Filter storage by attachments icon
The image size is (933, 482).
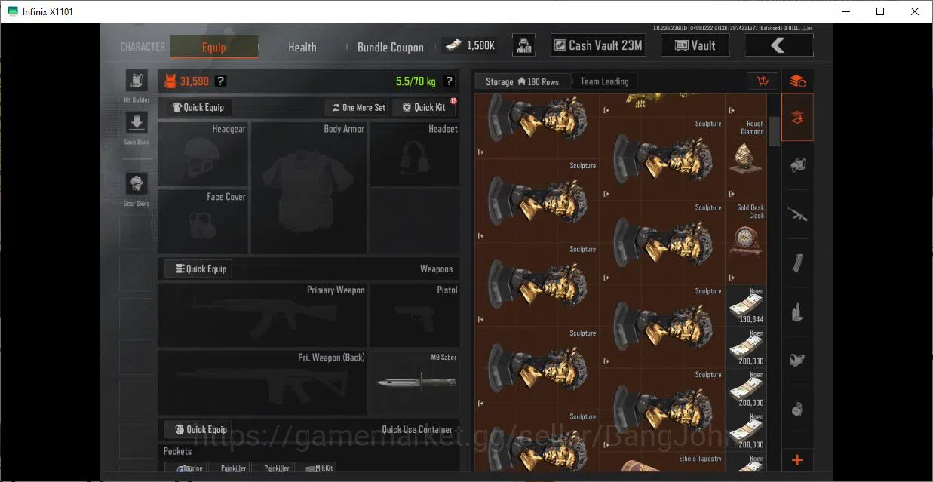pyautogui.click(x=797, y=361)
